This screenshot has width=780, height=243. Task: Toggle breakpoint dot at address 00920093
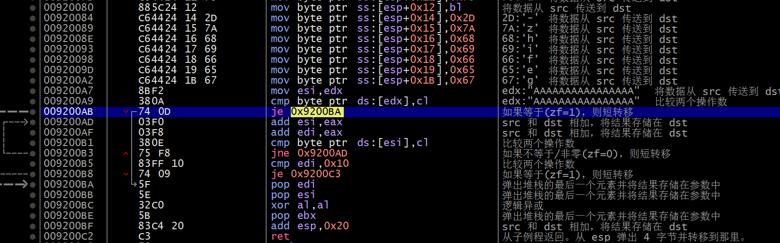point(33,50)
